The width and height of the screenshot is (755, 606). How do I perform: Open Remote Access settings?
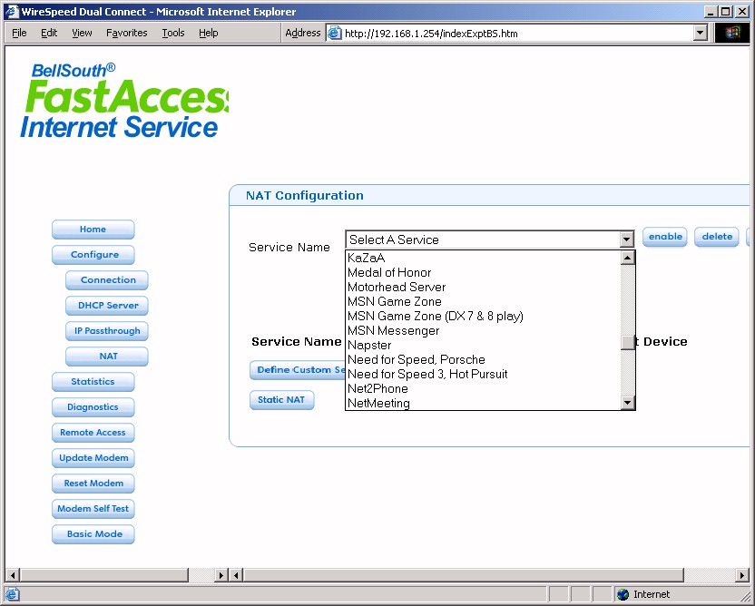click(93, 433)
